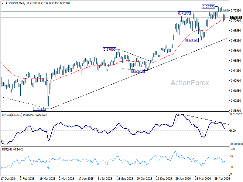Screen dimensions: 243x182
Task: Click the 0.59130 bottom price label
Action: pyautogui.click(x=40, y=109)
